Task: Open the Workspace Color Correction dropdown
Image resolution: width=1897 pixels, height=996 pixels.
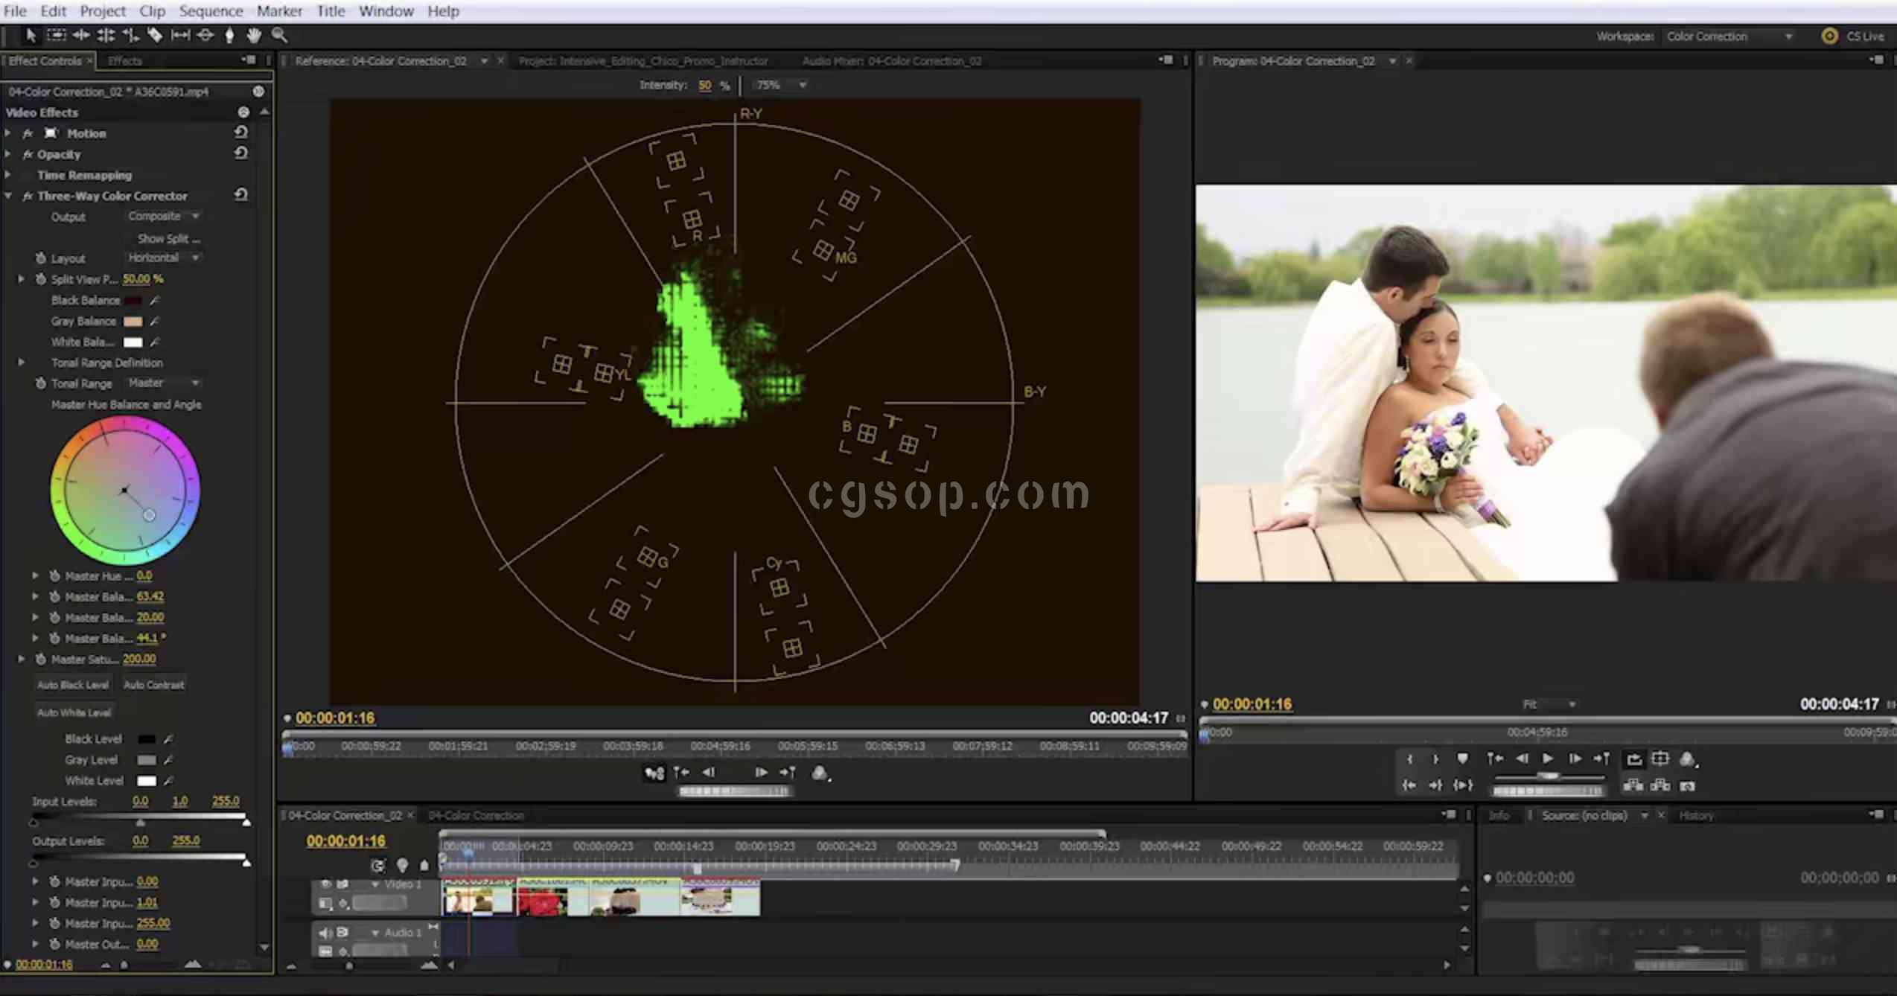Action: coord(1728,36)
